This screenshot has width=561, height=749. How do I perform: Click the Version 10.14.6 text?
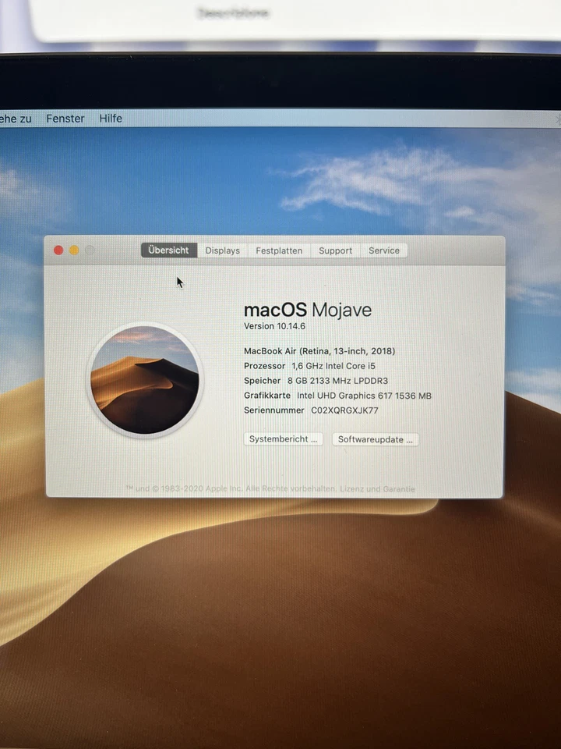click(x=274, y=326)
